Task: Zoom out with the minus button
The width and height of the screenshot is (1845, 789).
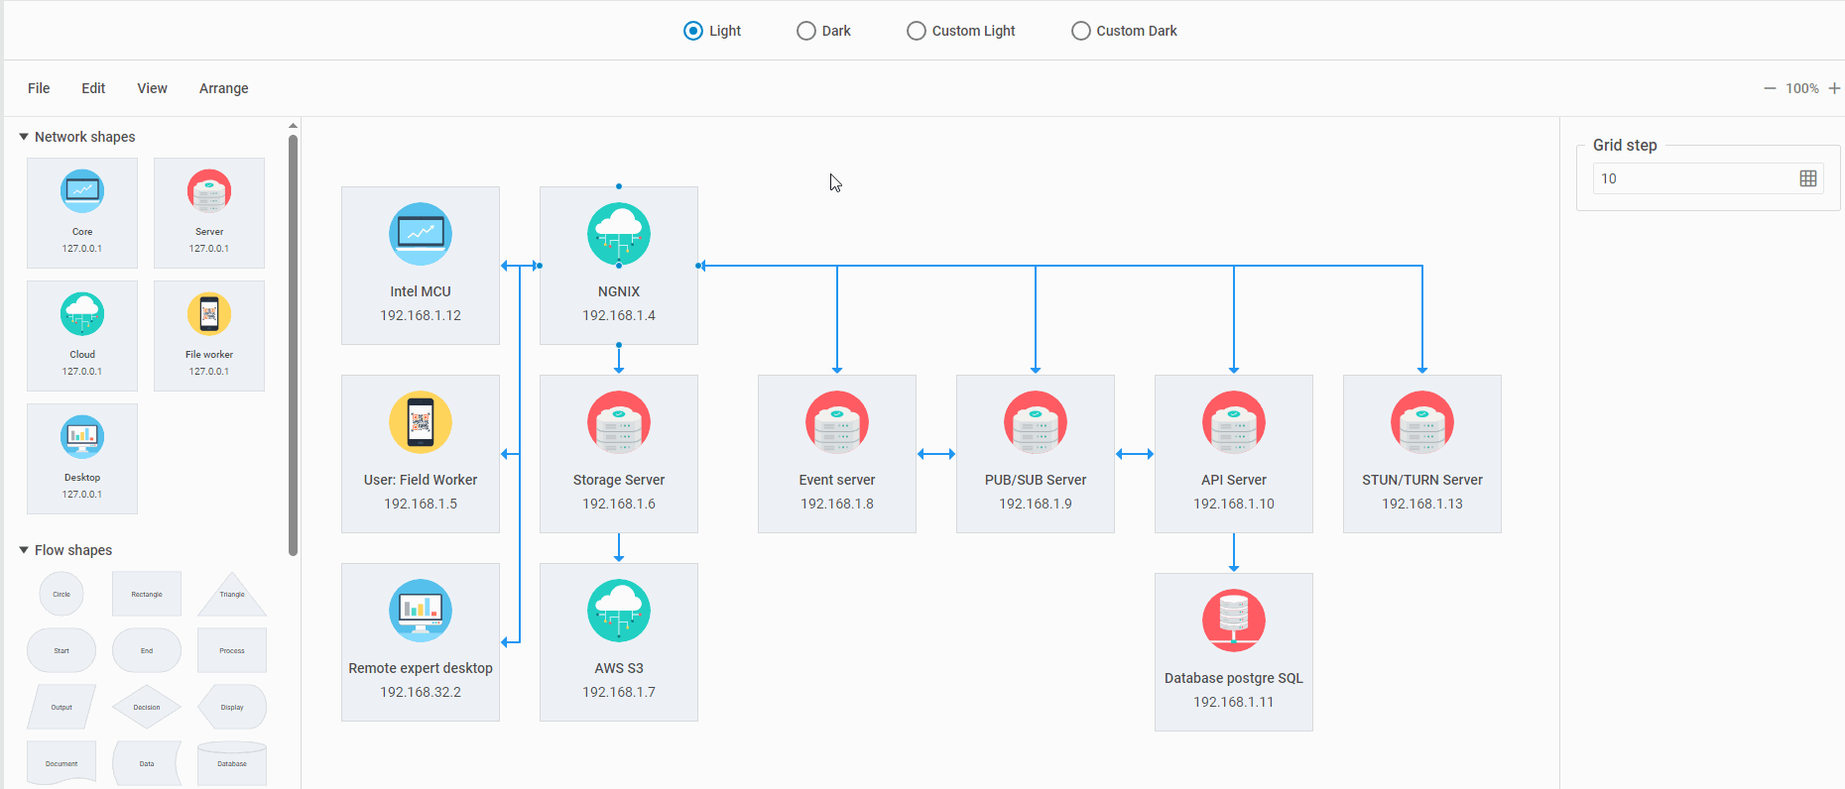Action: tap(1770, 88)
